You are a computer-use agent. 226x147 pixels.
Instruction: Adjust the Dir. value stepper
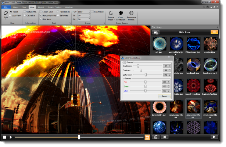pos(89,19)
